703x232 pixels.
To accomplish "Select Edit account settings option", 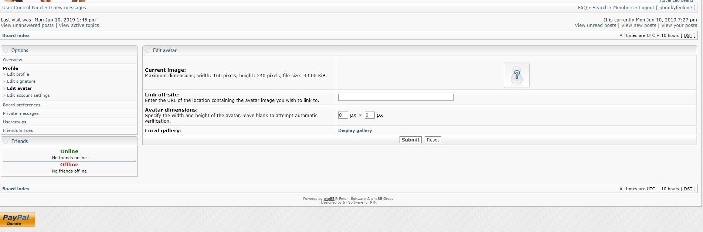I will (28, 95).
